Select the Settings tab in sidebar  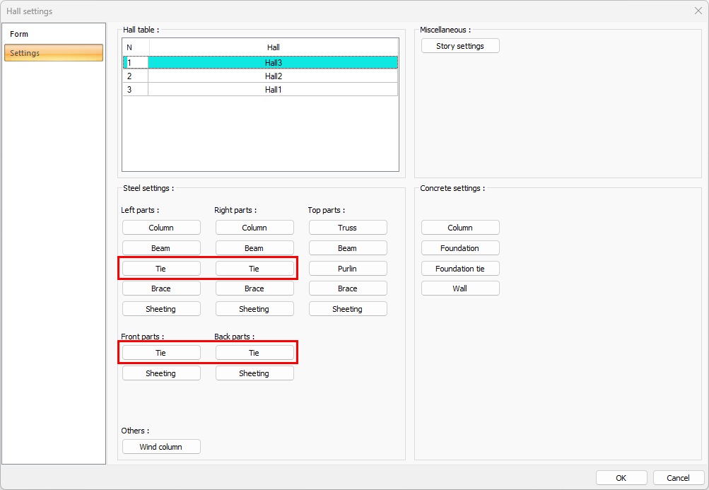54,53
